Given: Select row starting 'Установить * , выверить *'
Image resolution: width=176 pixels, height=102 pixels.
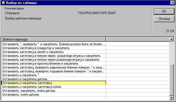Looking at the screenshot, I should point(53,44).
